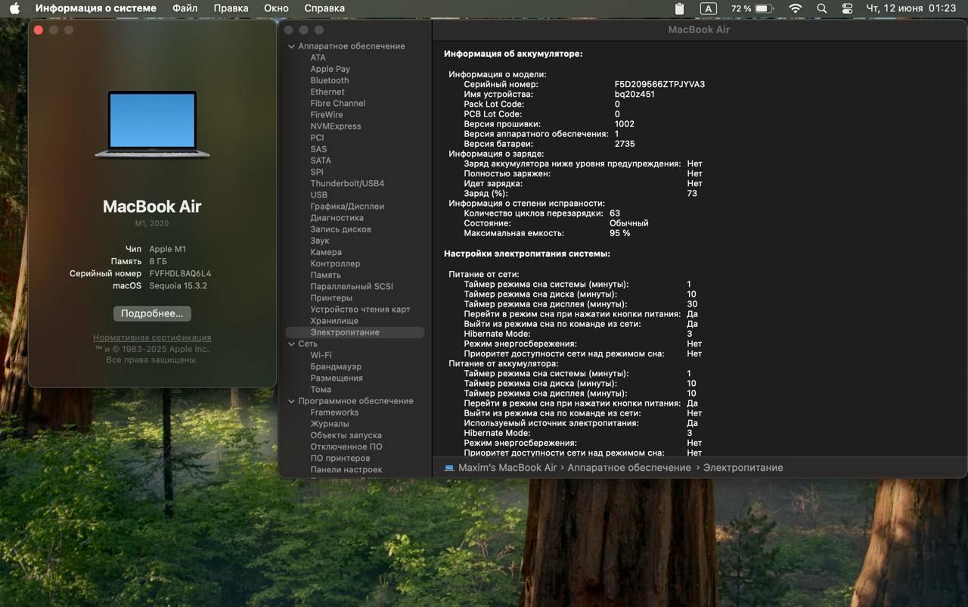Open Spotlight search icon
The width and height of the screenshot is (968, 607).
(822, 8)
